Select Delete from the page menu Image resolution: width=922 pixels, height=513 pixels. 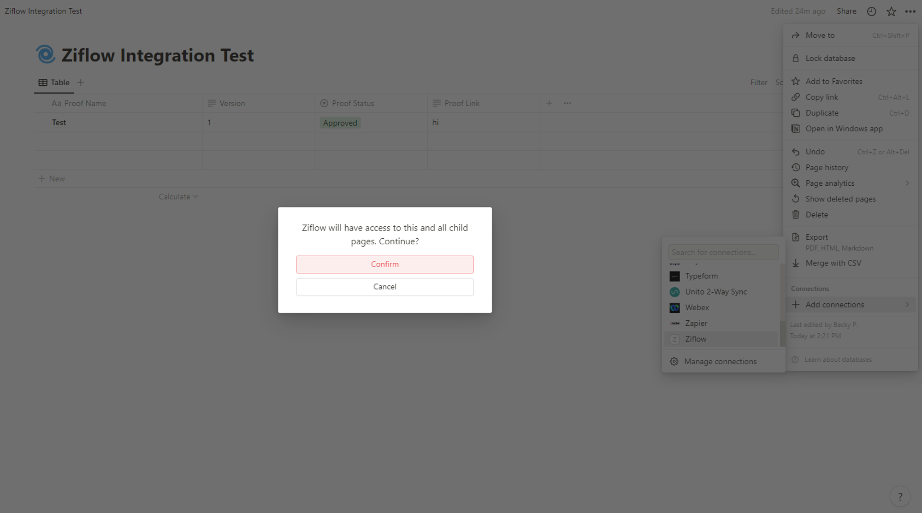[x=851, y=214]
